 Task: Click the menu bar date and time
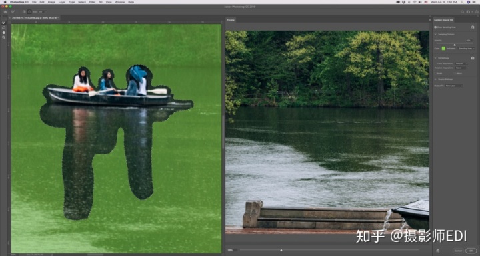point(443,2)
